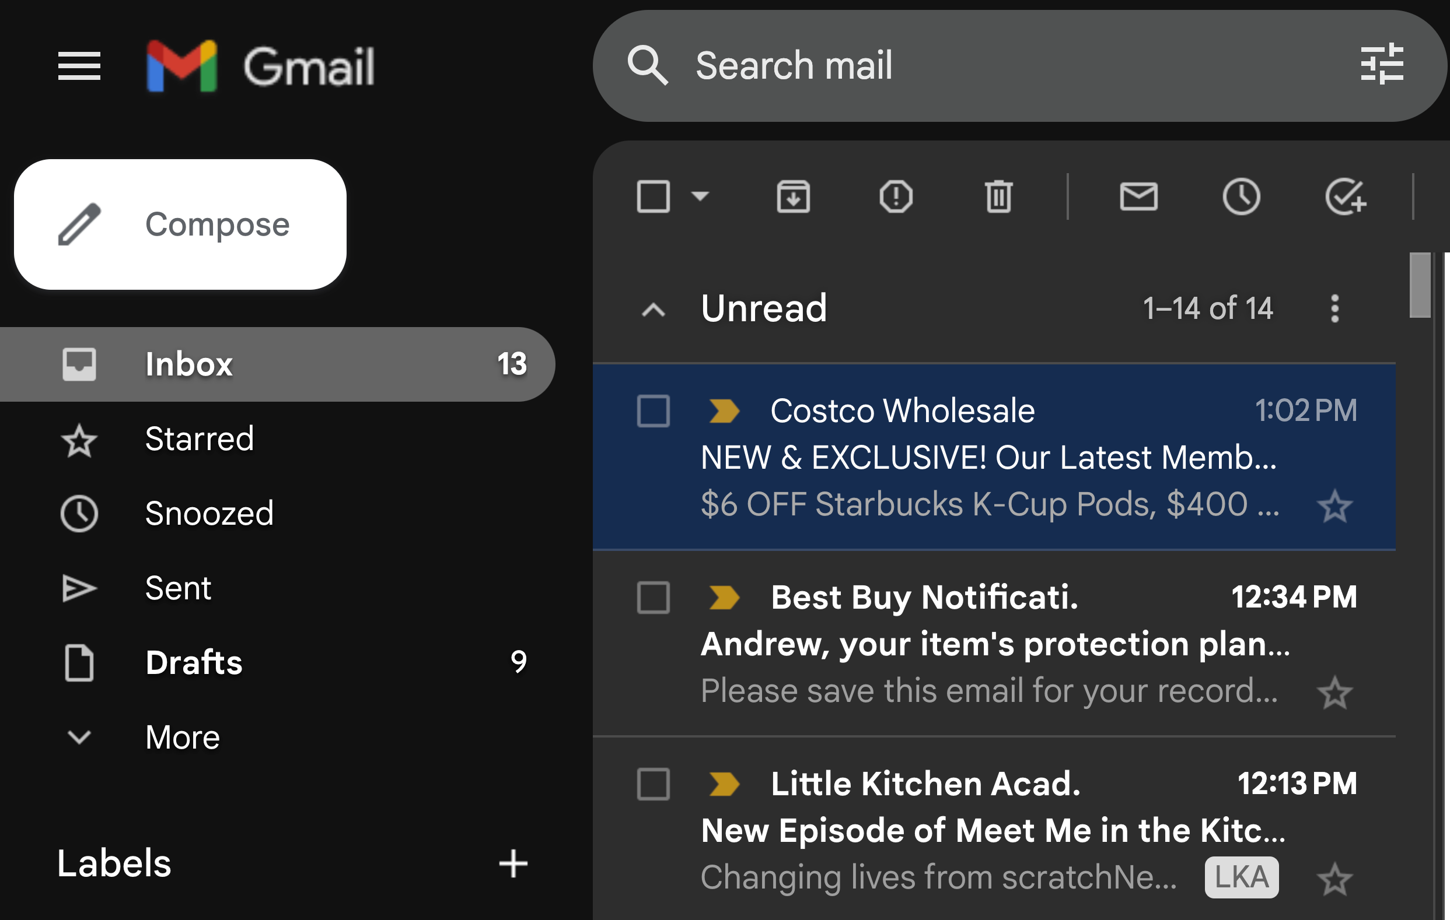Click the Drafts count '9'
Image resolution: width=1450 pixels, height=920 pixels.
click(x=519, y=662)
